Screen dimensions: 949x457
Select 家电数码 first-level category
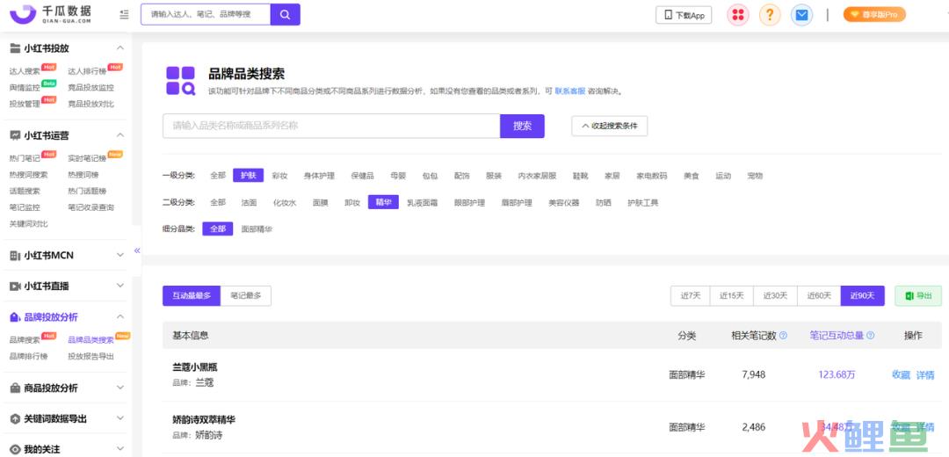tap(652, 176)
